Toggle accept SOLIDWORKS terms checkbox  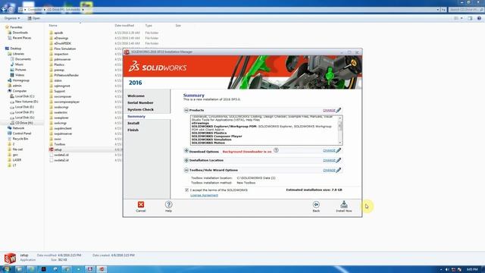point(186,190)
